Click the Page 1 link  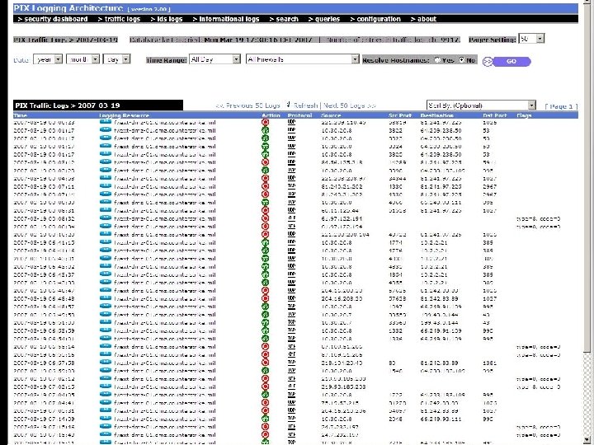(x=562, y=106)
